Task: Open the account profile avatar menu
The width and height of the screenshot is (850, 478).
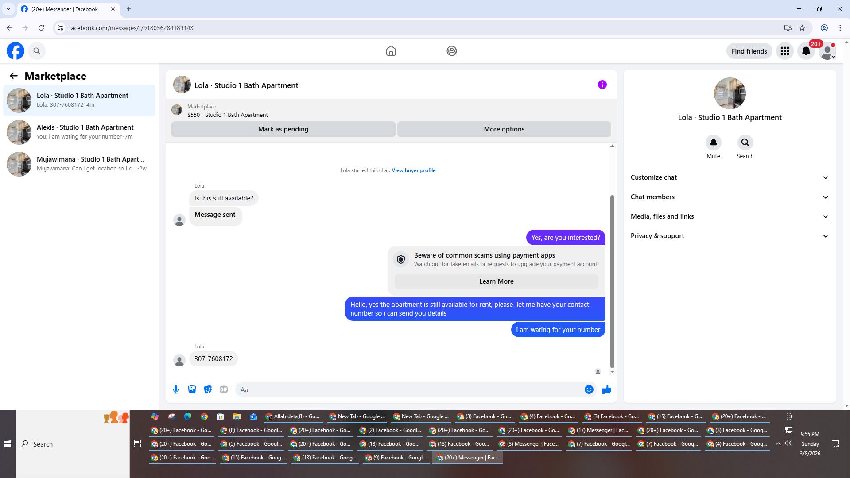Action: point(827,51)
